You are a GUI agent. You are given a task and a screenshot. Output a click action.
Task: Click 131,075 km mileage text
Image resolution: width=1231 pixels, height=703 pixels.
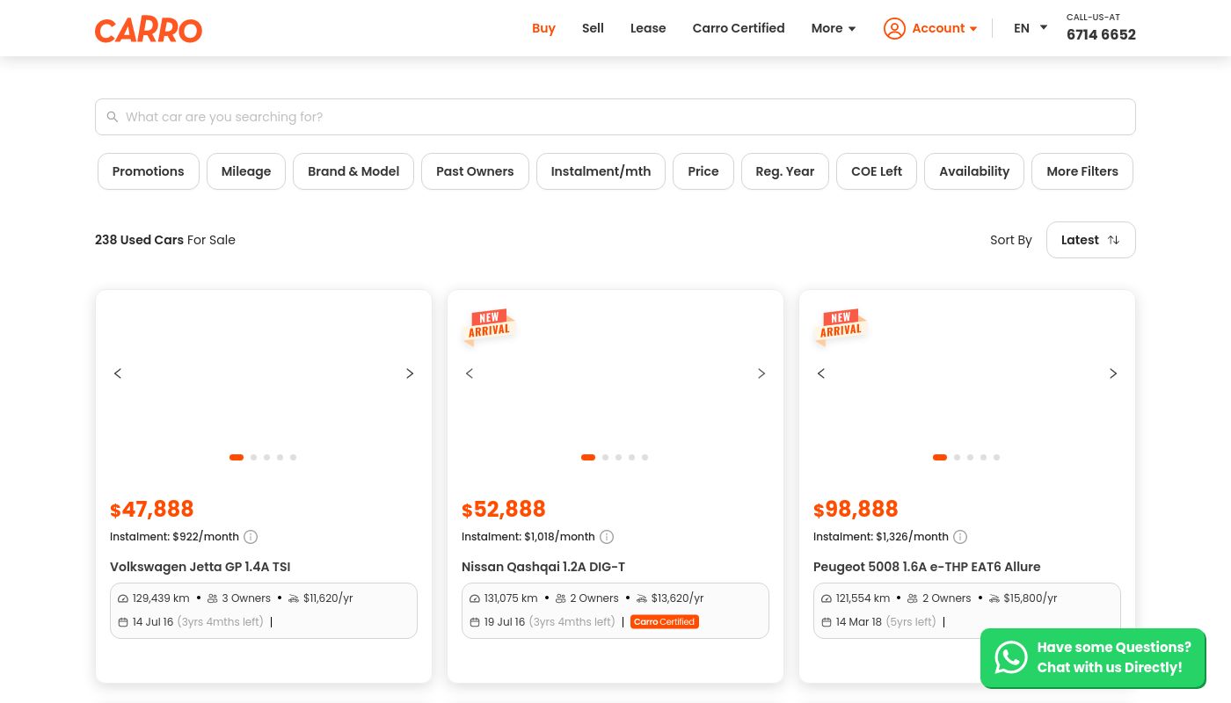click(x=511, y=598)
